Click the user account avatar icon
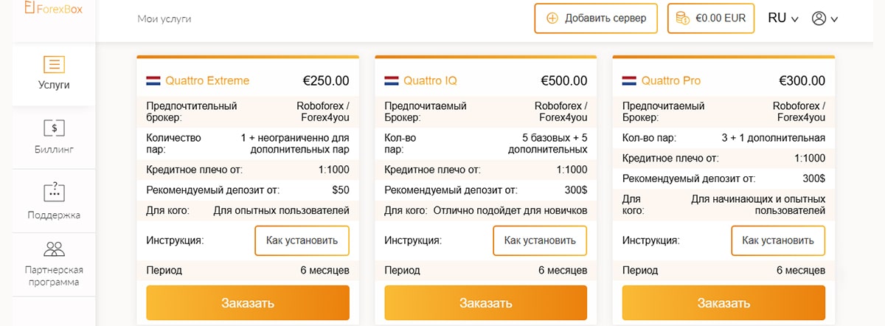The image size is (885, 326). (x=819, y=18)
